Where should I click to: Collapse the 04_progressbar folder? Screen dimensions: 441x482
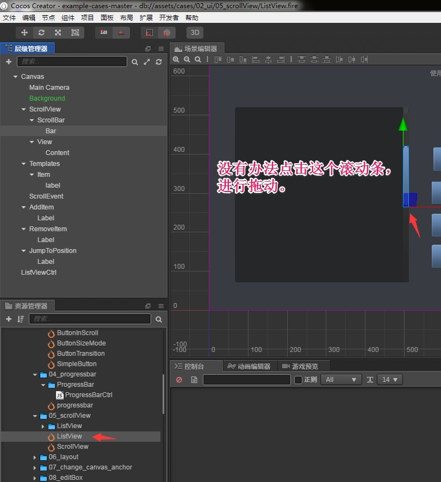tap(35, 374)
